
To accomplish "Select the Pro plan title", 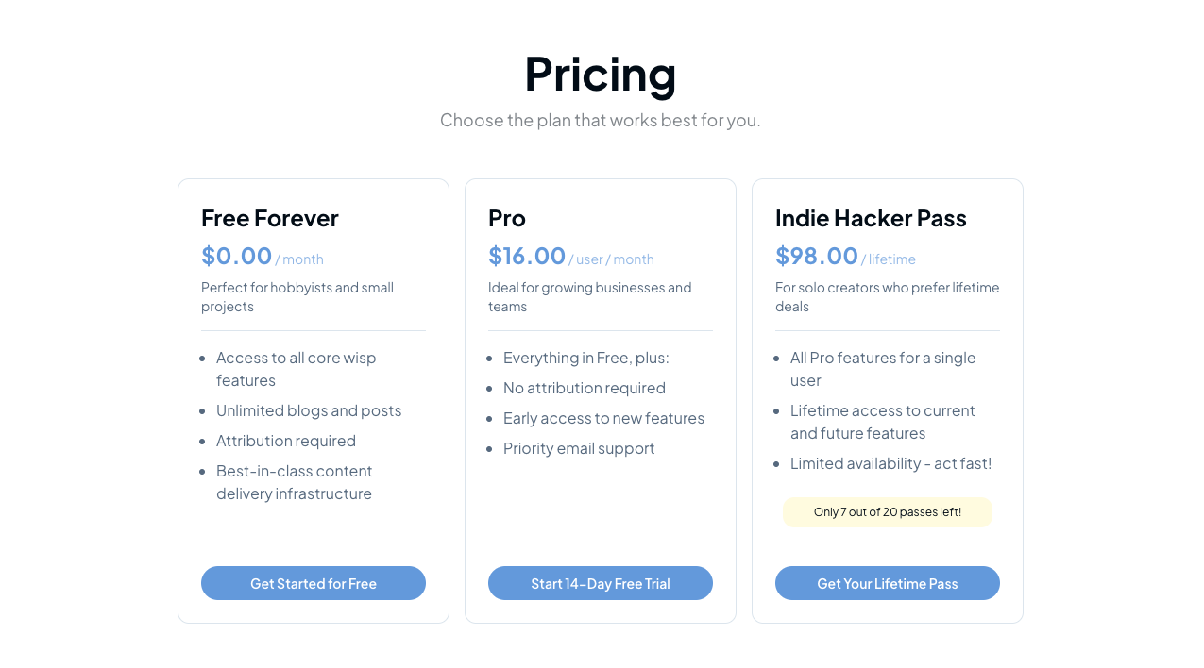I will 507,218.
